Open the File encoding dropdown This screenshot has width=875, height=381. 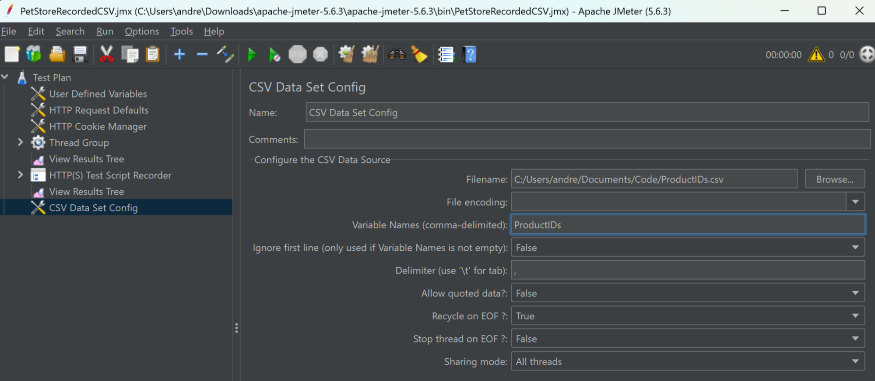[855, 202]
